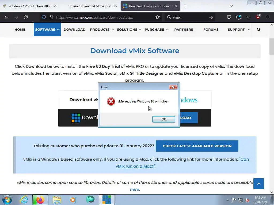Submit the vmix search with arrow
The image size is (274, 205).
211,17
